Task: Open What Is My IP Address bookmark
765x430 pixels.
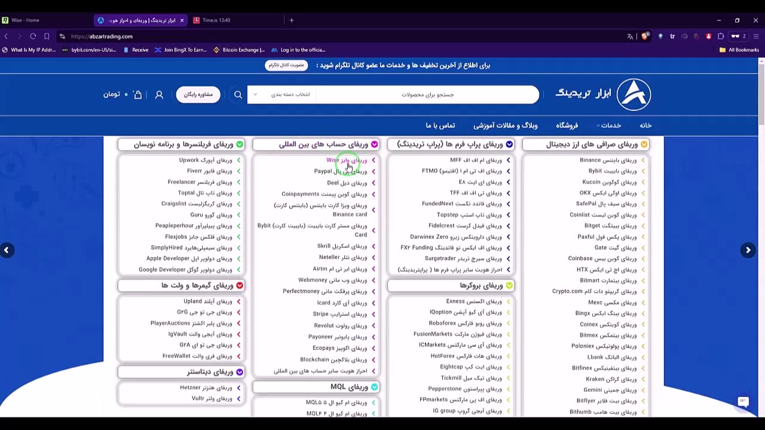Action: click(29, 50)
